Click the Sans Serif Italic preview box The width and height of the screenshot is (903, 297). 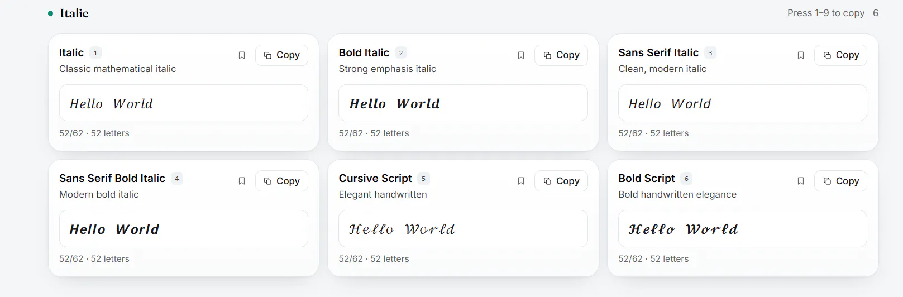pos(743,103)
